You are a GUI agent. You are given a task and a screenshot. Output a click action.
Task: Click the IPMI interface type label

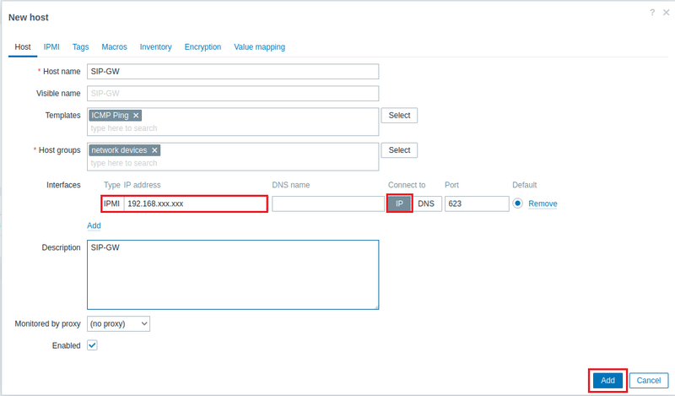click(112, 203)
